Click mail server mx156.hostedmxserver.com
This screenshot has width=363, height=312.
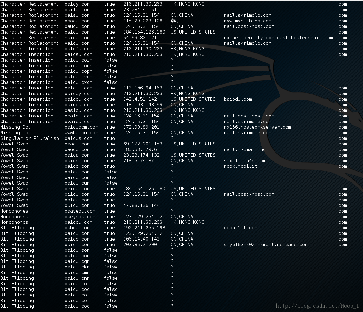(x=257, y=127)
